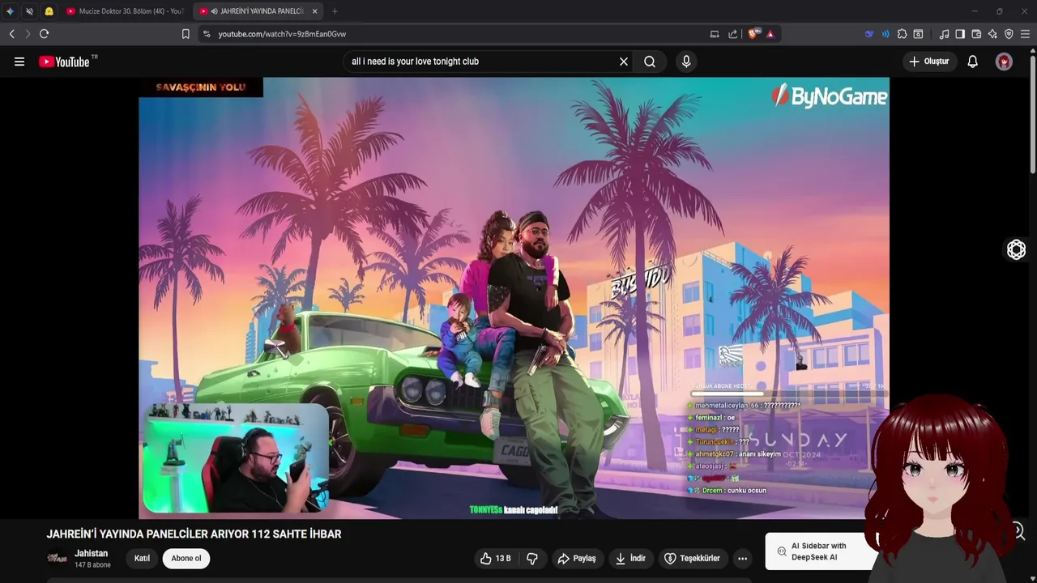Open a new browser tab
The image size is (1037, 583).
click(335, 11)
